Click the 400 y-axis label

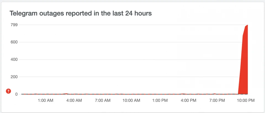point(14,60)
